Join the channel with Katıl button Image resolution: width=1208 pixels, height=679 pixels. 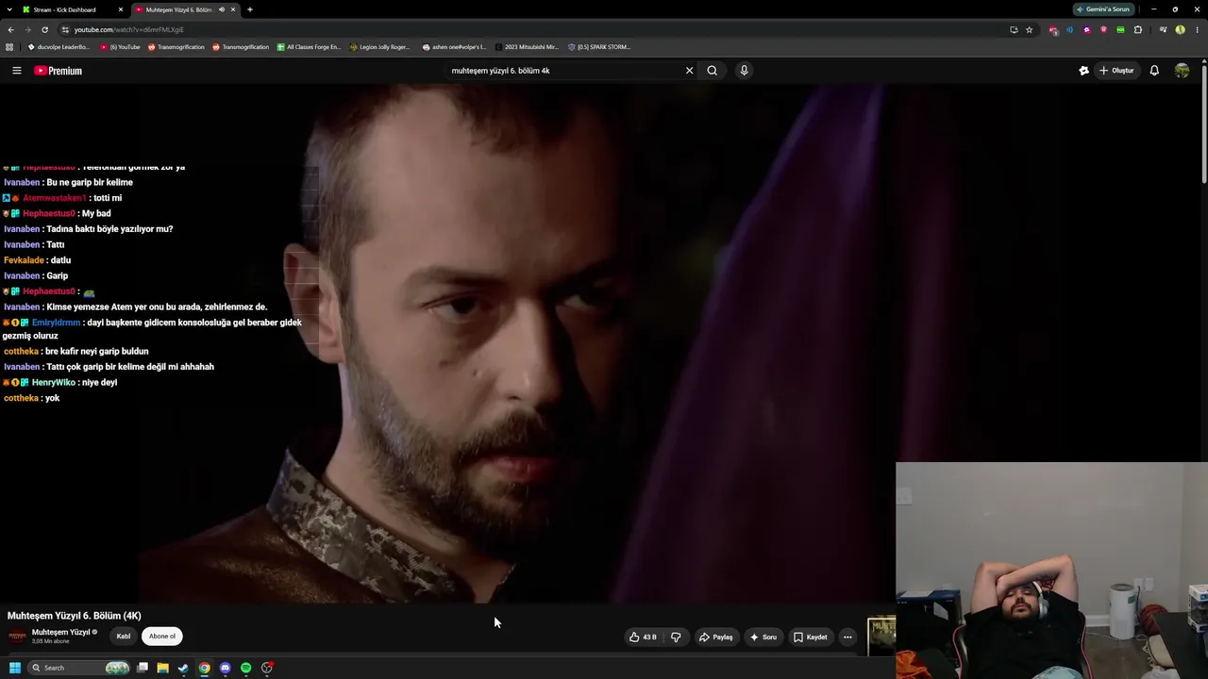pos(124,637)
